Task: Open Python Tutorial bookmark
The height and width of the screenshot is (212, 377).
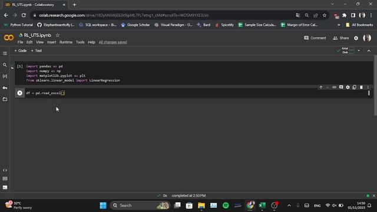Action: (x=18, y=25)
